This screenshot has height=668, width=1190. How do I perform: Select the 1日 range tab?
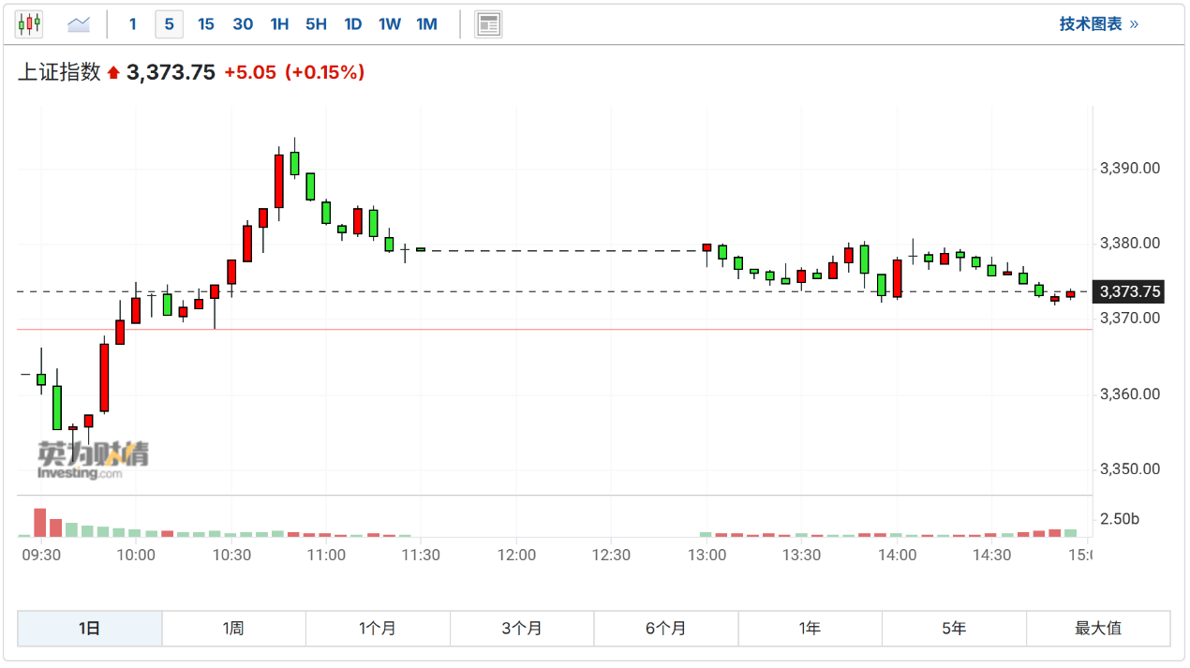pos(90,629)
